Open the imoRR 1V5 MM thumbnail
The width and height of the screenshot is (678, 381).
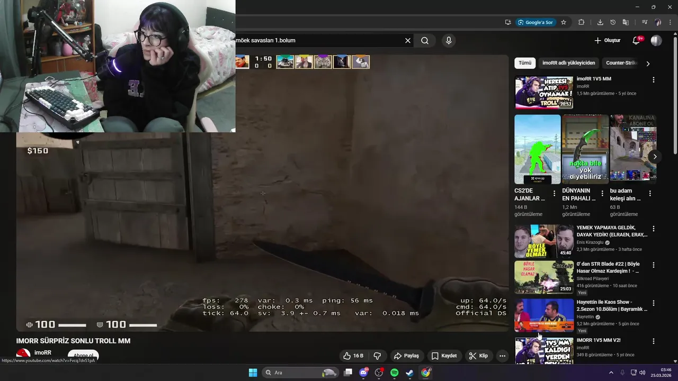click(x=544, y=93)
